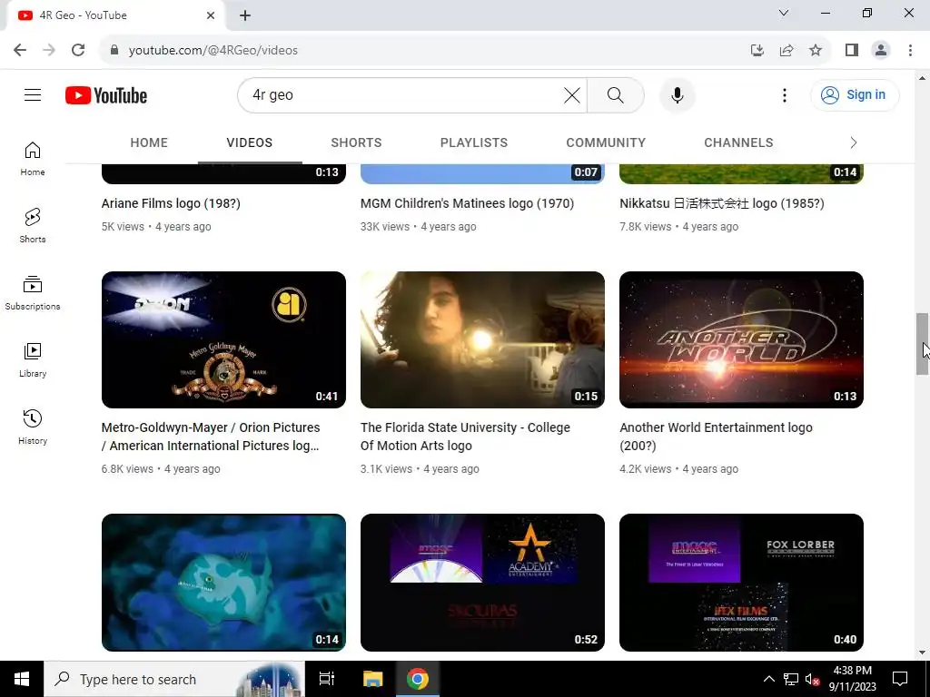Open the tab search dropdown chevron
The image size is (930, 697).
click(784, 13)
